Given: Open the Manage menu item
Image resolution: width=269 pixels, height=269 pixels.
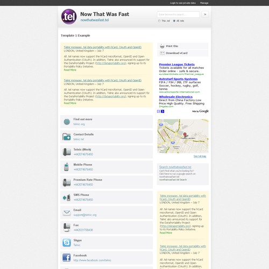Looking at the screenshot, I should (204, 3).
